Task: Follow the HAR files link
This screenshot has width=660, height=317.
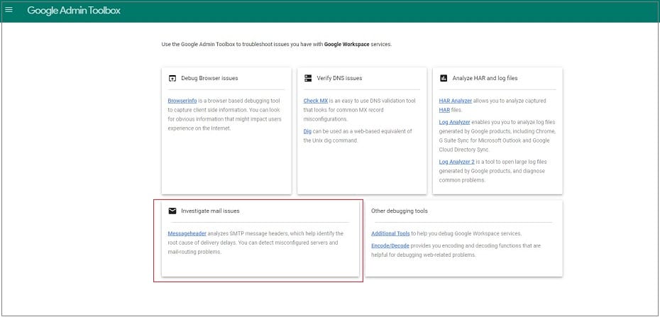Action: pos(444,110)
